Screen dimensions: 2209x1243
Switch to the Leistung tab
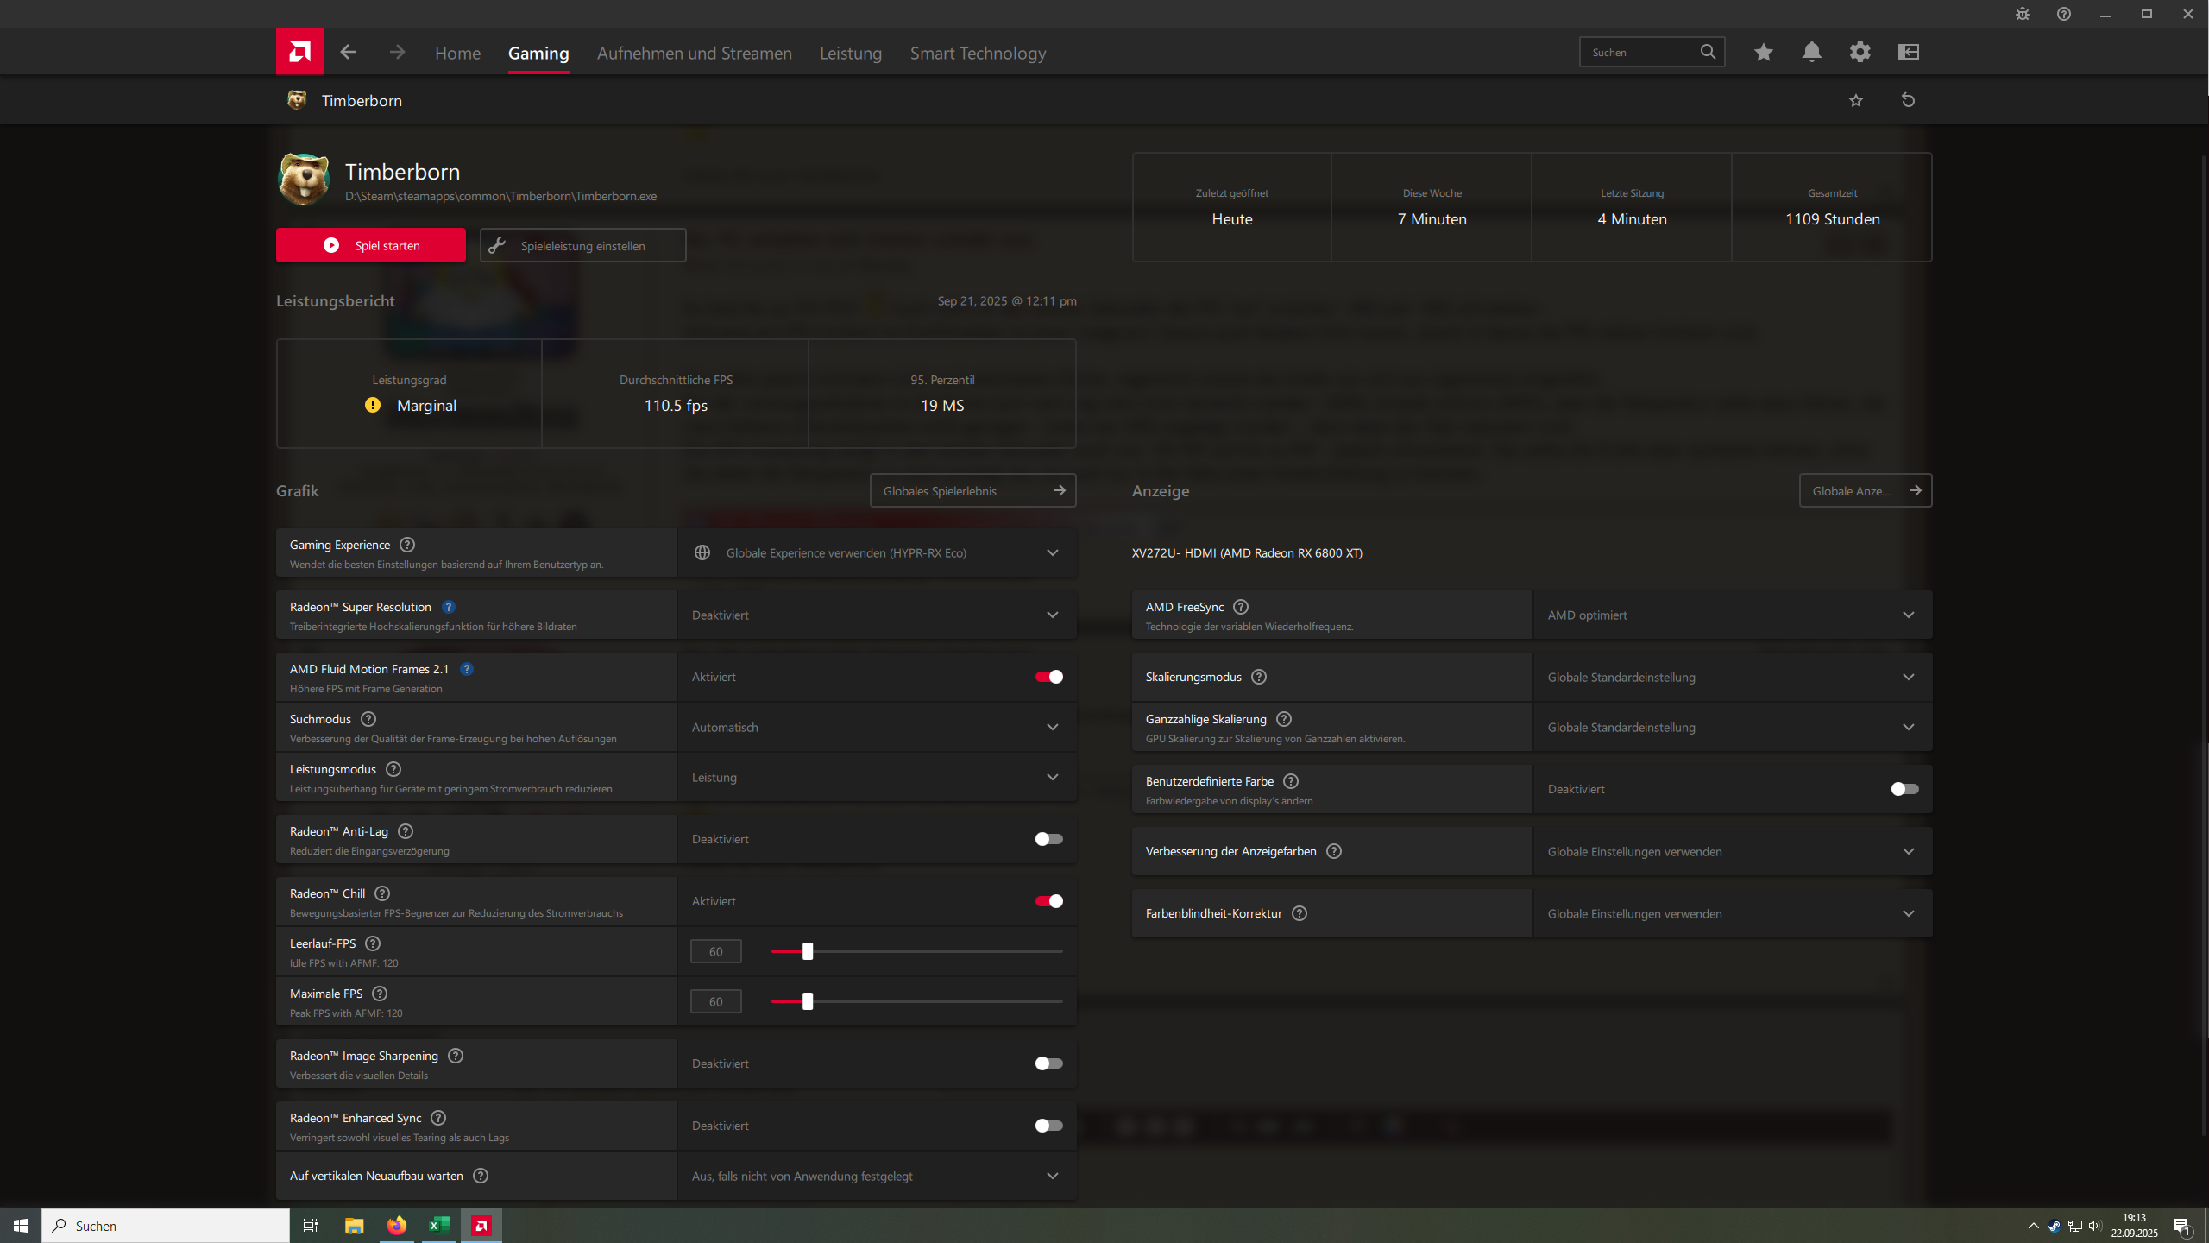click(851, 53)
